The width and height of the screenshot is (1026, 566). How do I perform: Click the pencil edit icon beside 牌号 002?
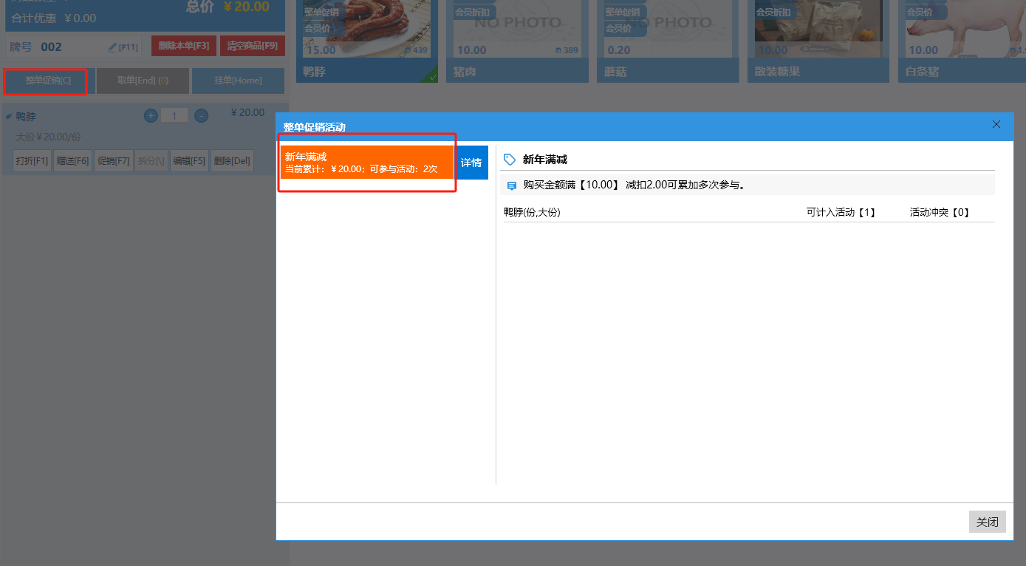pyautogui.click(x=113, y=47)
